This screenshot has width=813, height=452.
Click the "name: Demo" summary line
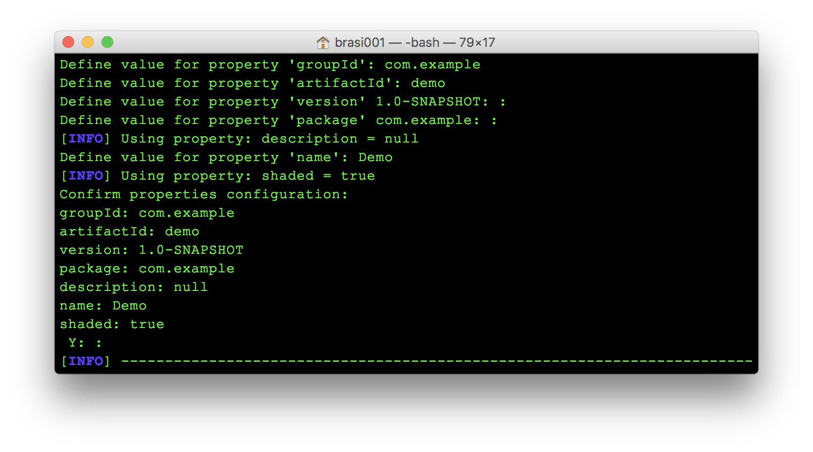[103, 306]
